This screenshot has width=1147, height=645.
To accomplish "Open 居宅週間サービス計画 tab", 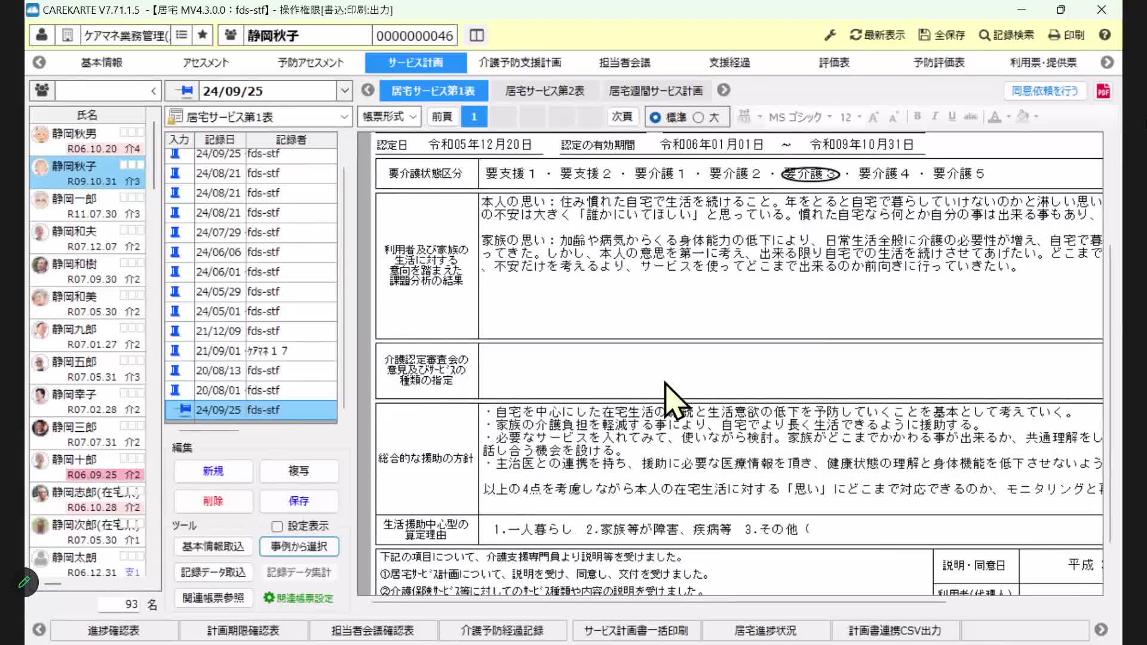I will click(x=656, y=91).
